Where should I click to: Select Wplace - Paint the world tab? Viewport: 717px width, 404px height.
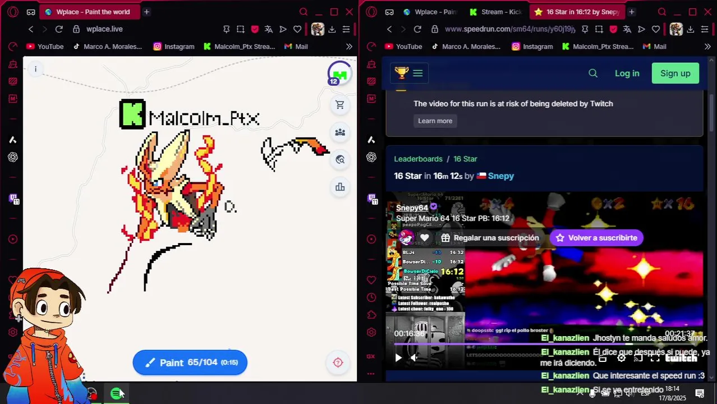tap(89, 12)
